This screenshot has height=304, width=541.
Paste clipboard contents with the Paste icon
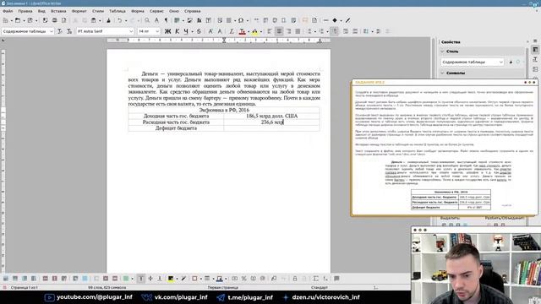[94, 20]
